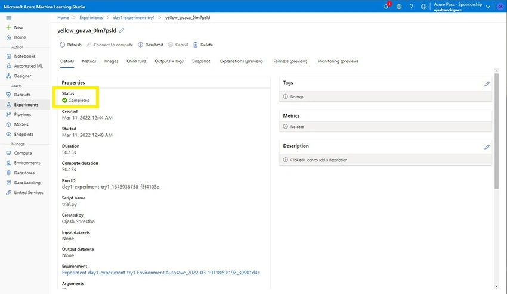
Task: Collapse sidebar with hamburger menu icon
Action: [x=9, y=18]
